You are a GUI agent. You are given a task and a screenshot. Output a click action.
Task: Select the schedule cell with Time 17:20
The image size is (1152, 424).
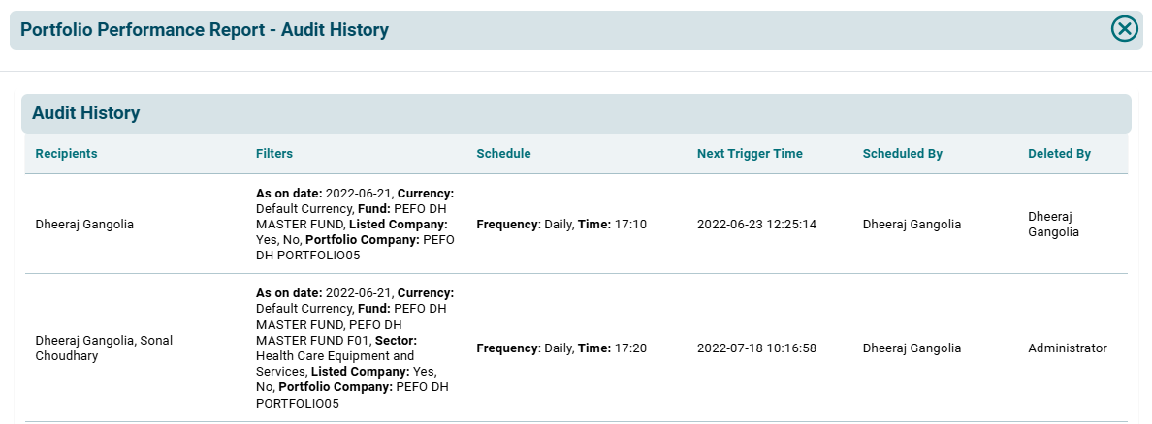click(x=561, y=348)
